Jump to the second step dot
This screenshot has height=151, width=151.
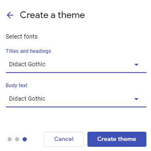tap(17, 139)
